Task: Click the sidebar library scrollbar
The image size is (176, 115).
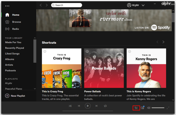Action: (35, 51)
